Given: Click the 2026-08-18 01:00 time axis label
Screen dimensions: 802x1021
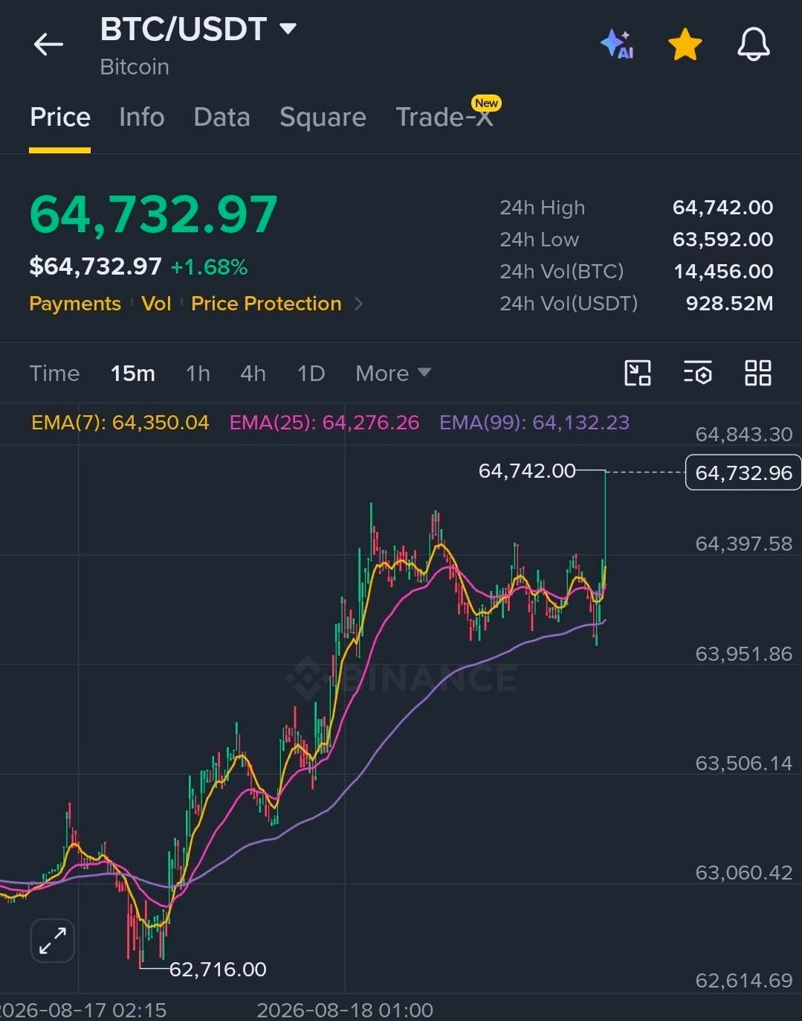Looking at the screenshot, I should pyautogui.click(x=345, y=1010).
